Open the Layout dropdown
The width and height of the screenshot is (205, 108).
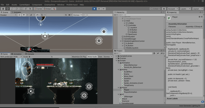pyautogui.click(x=198, y=9)
